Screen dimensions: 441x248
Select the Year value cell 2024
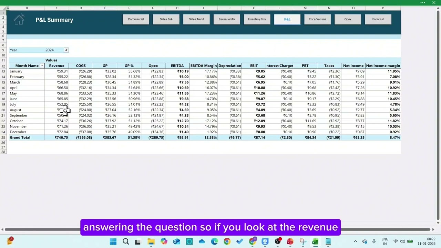[54, 50]
